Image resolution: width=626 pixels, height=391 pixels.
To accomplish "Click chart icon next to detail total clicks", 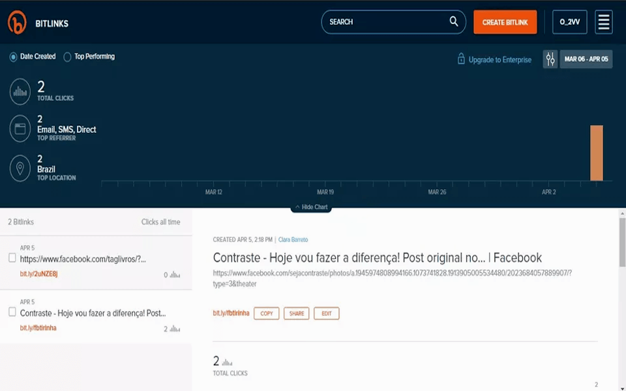I will (x=227, y=362).
